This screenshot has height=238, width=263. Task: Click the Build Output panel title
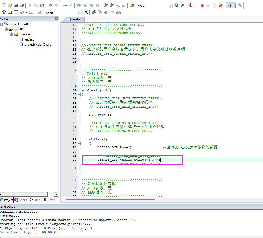pos(8,207)
